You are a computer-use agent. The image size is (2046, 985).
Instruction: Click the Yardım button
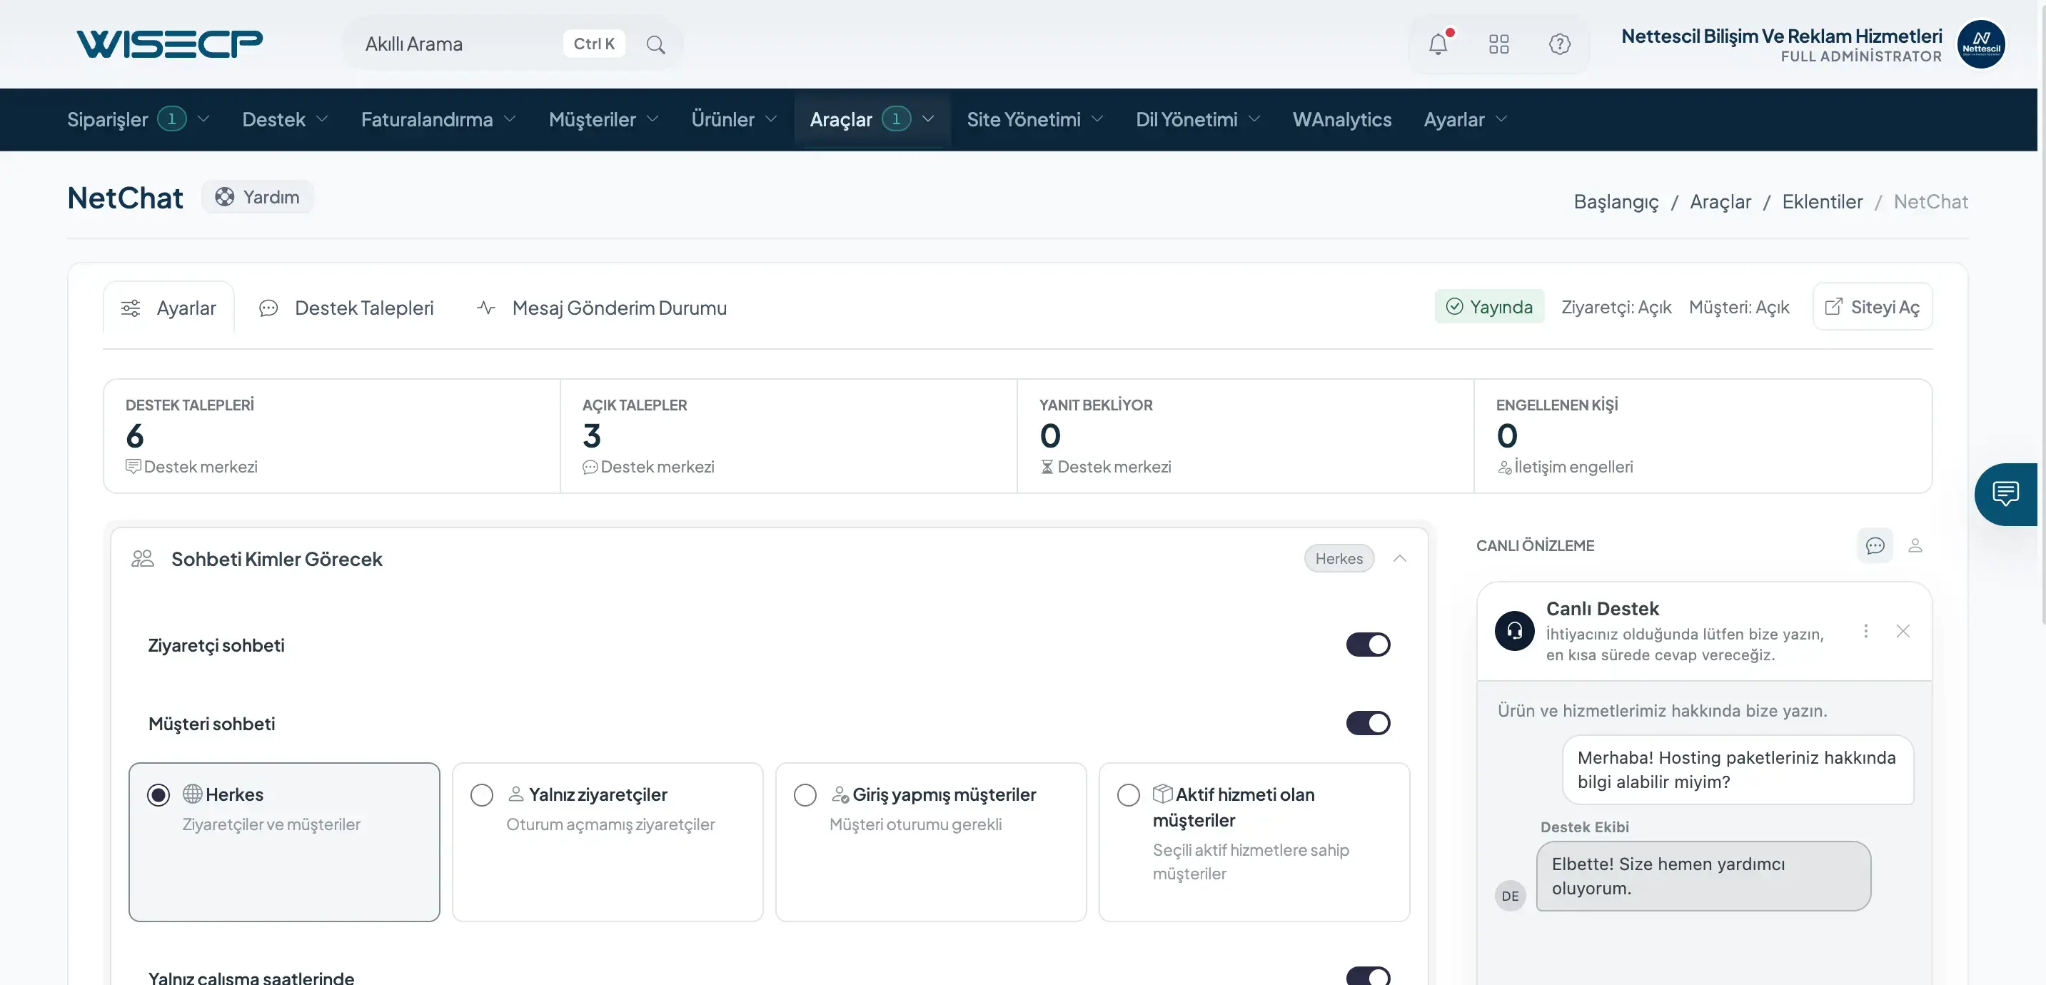click(x=257, y=197)
